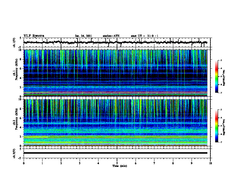Image resolution: width=237 pixels, height=183 pixels.
Task: Click the "Time (min)" axis label
Action: click(120, 166)
